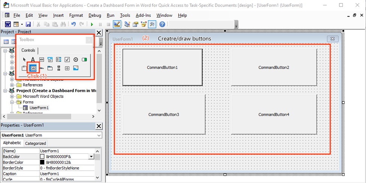Image resolution: width=366 pixels, height=183 pixels.
Task: Click the Break pause icon in the toolbar
Action: [x=100, y=24]
